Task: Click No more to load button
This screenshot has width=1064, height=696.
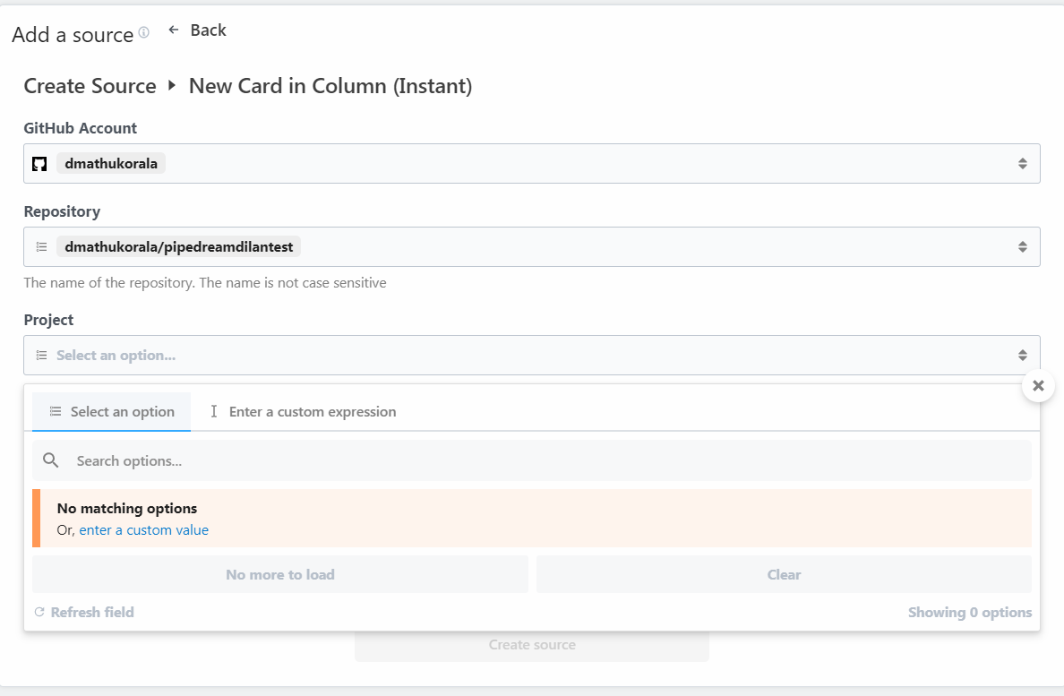Action: [x=280, y=575]
